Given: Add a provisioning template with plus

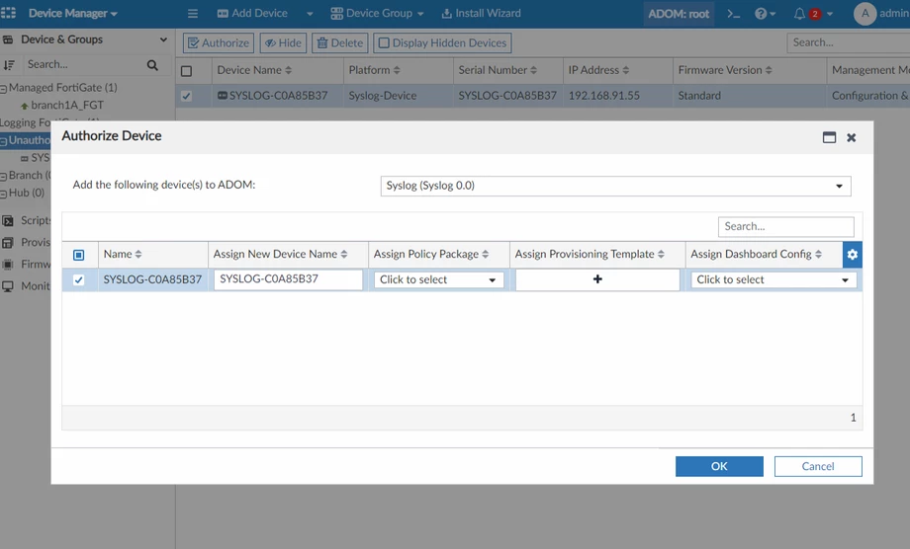Looking at the screenshot, I should click(x=597, y=279).
